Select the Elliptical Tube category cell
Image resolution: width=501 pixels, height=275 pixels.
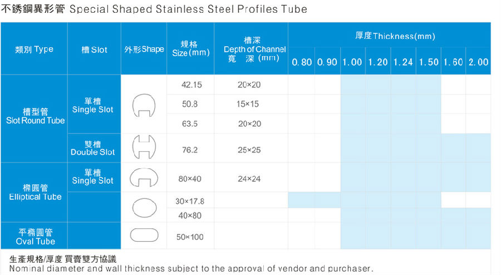35,193
